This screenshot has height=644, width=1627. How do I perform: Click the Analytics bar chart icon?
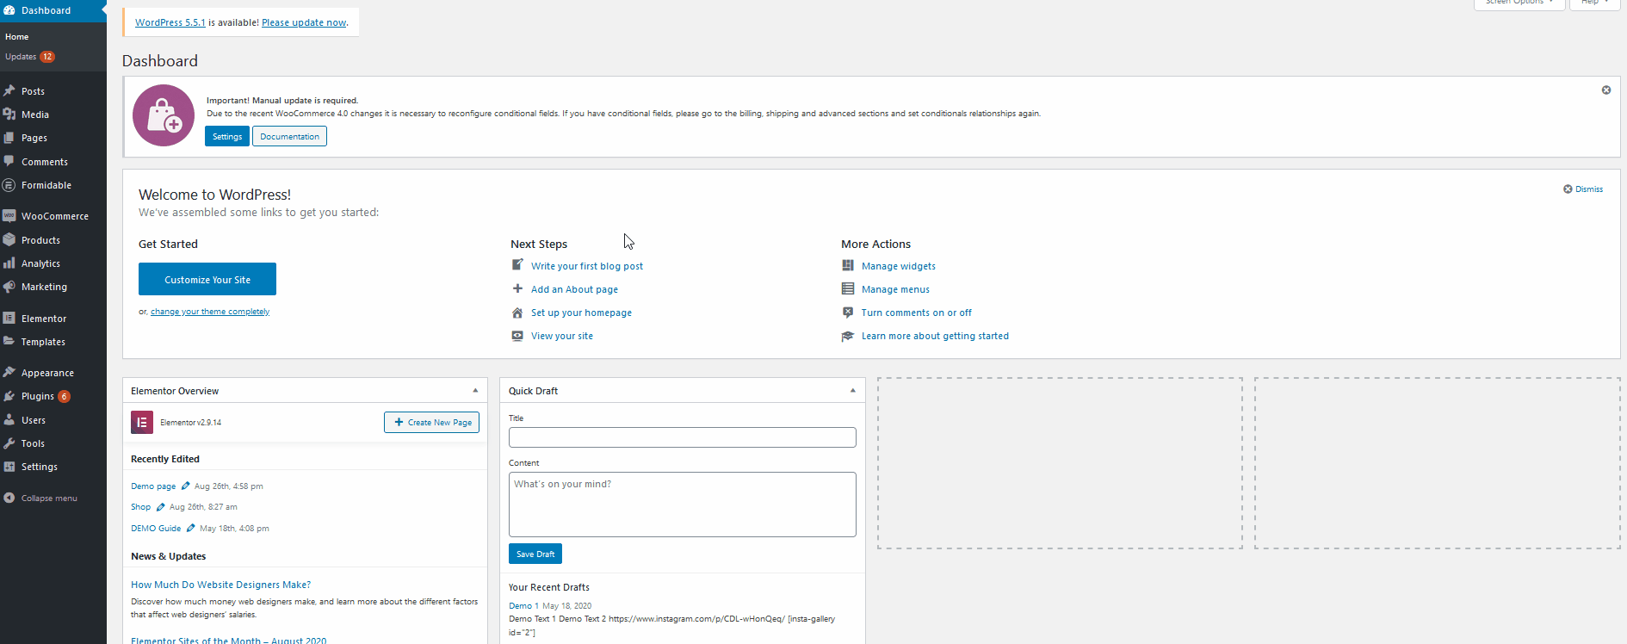click(x=9, y=263)
